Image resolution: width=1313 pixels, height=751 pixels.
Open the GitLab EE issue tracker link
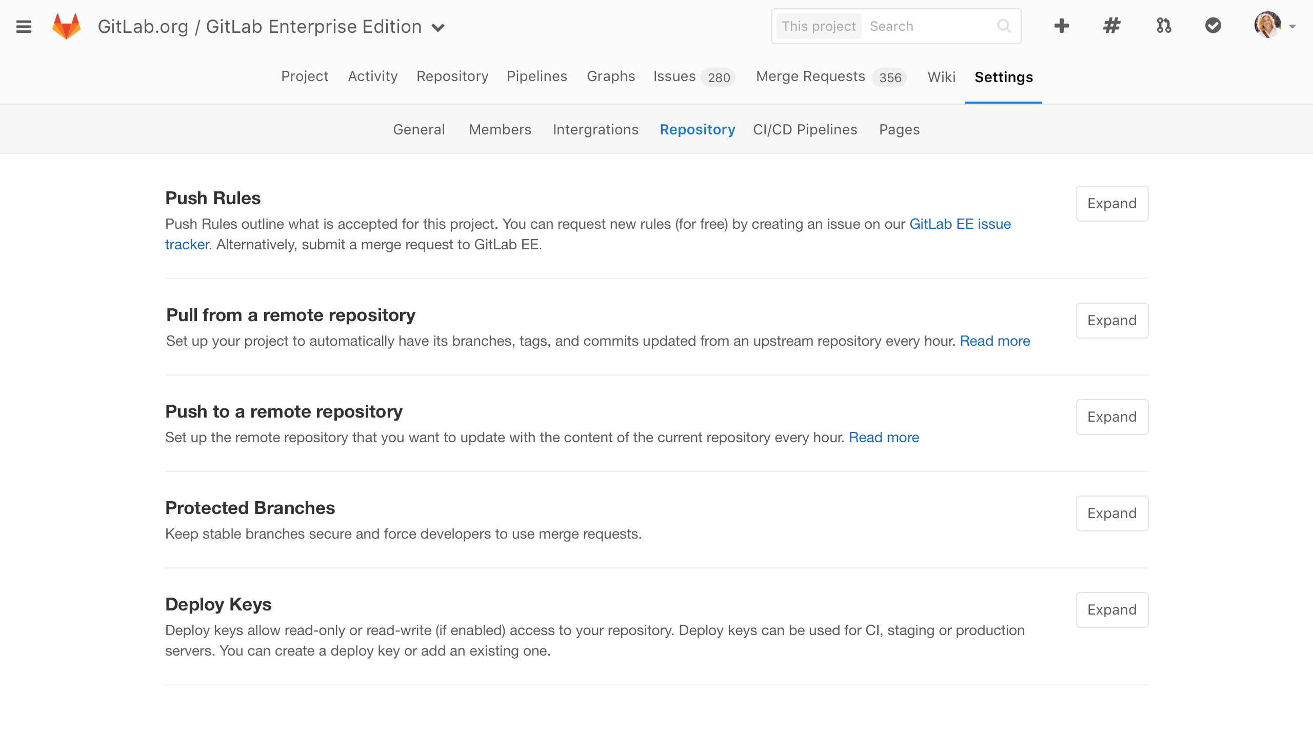(960, 224)
